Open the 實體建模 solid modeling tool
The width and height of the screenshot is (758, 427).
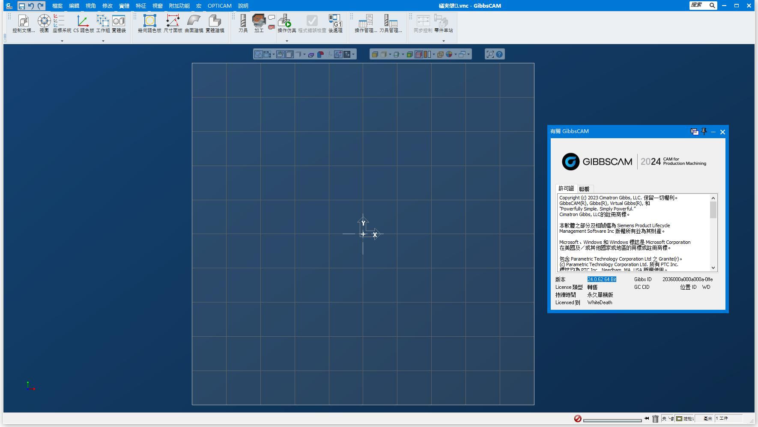(x=215, y=24)
